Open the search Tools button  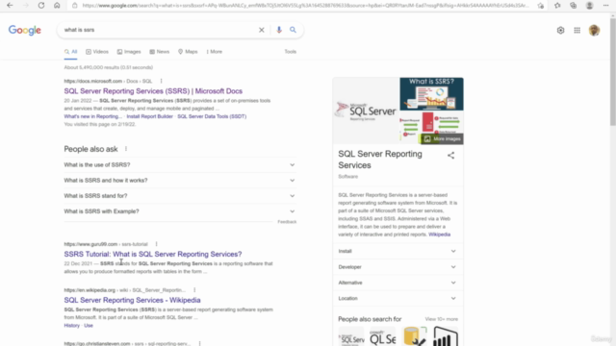pyautogui.click(x=291, y=52)
